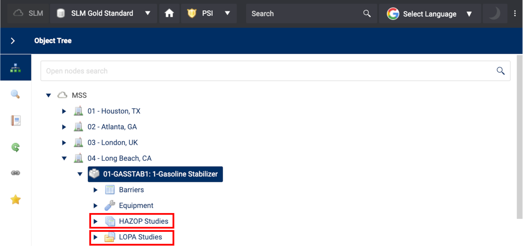
Task: Select the LOPA Studies tree item
Action: pos(140,237)
